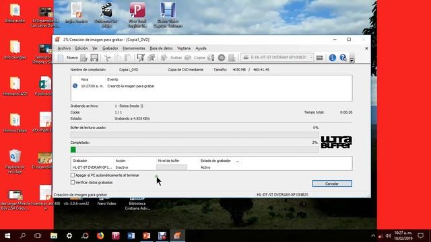Open the Nero Video desktop shortcut

coord(106,202)
